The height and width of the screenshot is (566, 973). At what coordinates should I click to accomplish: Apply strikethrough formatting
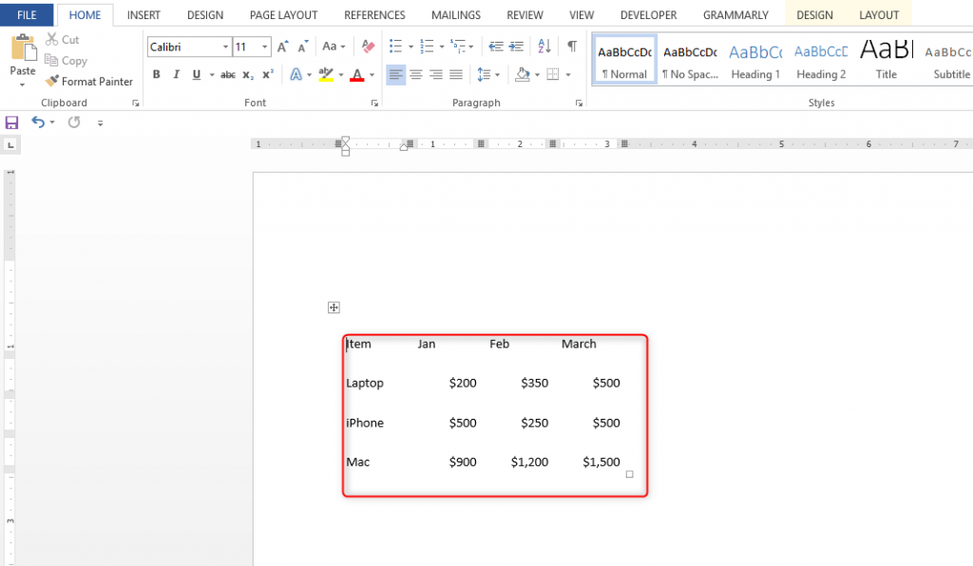point(227,74)
